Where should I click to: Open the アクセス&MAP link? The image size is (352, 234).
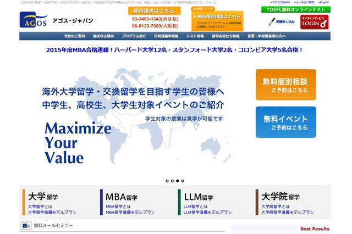click(x=280, y=2)
